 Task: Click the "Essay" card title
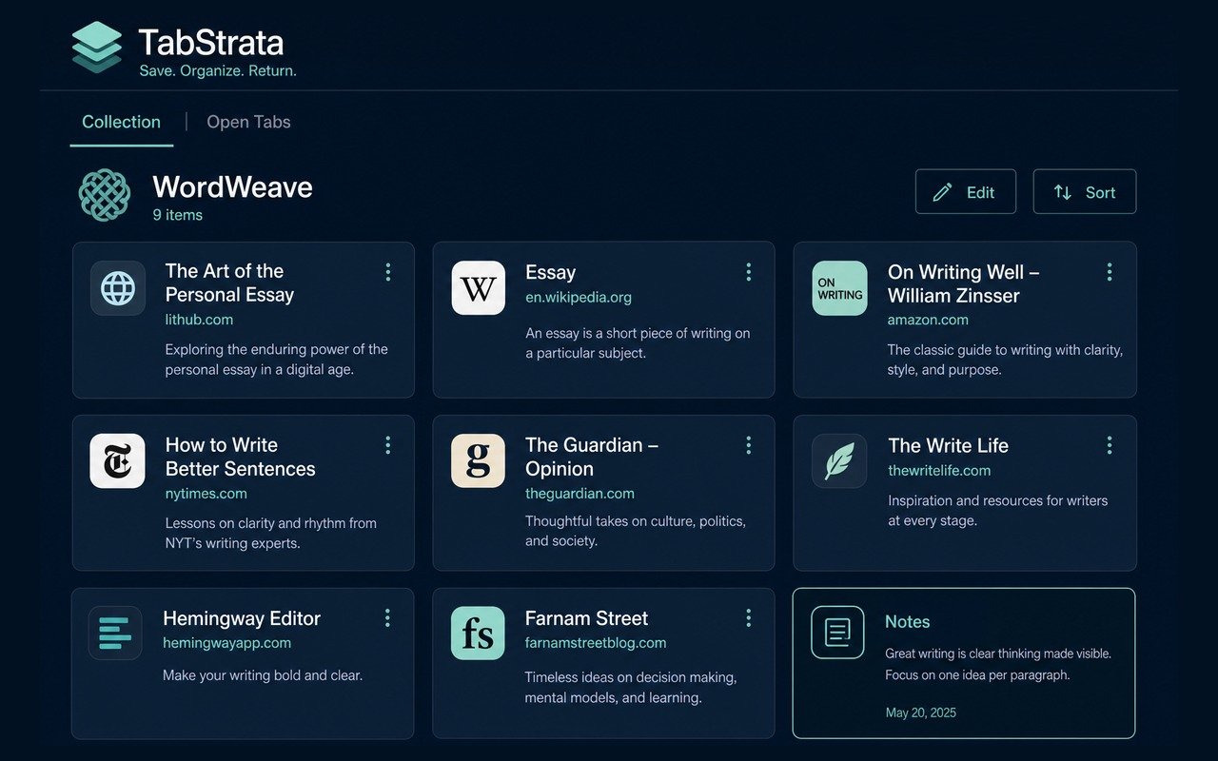550,272
